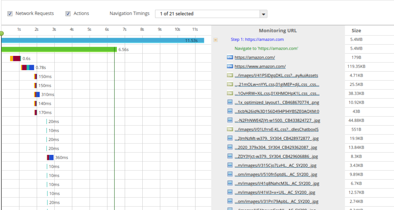Click the HTML icon beside https://www.amazon.com/
This screenshot has width=394, height=210.
(230, 66)
